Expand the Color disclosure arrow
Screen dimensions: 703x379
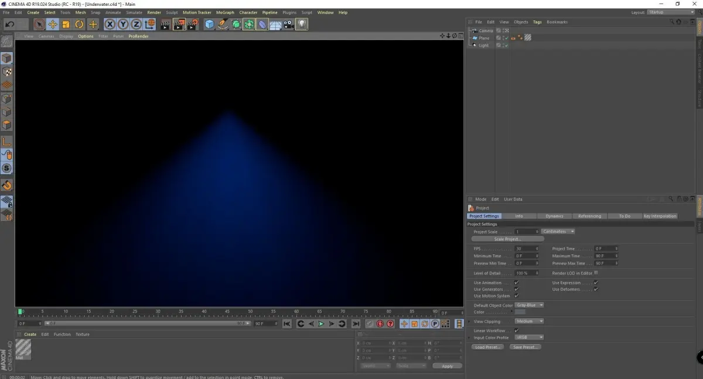(511, 312)
